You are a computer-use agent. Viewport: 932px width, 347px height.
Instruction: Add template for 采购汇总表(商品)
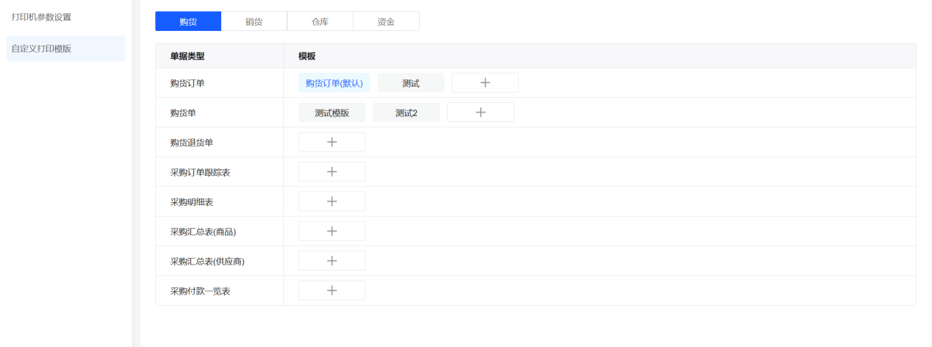[331, 231]
